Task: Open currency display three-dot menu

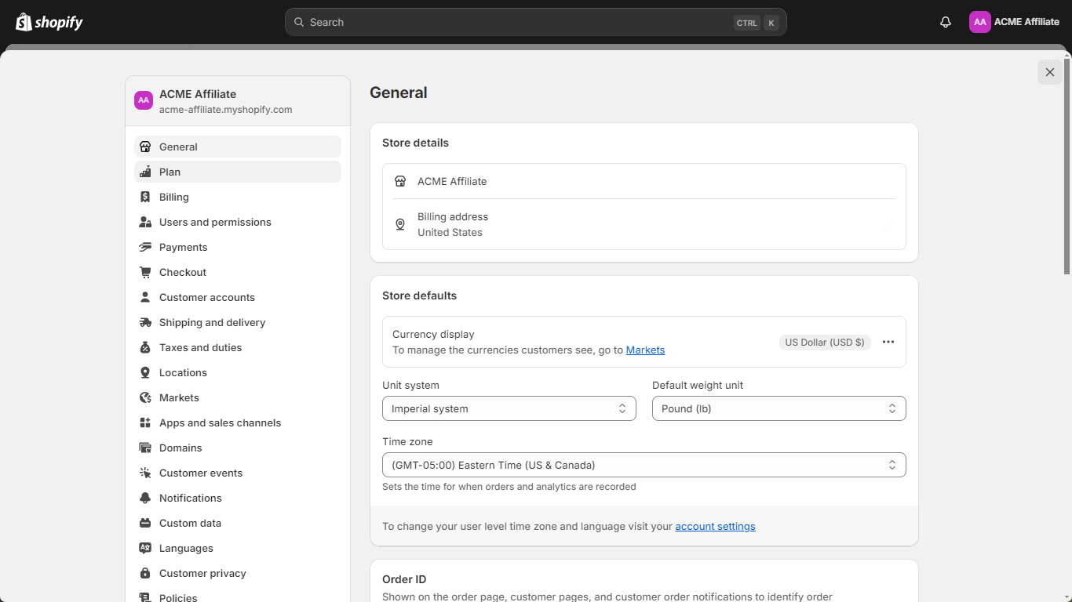Action: [x=888, y=342]
